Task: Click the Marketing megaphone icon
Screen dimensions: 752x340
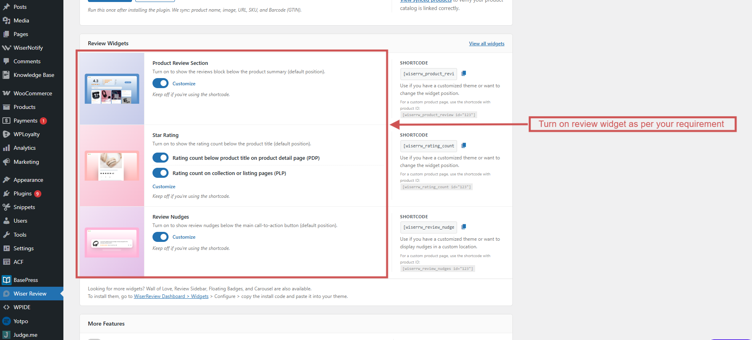Action: 6,162
